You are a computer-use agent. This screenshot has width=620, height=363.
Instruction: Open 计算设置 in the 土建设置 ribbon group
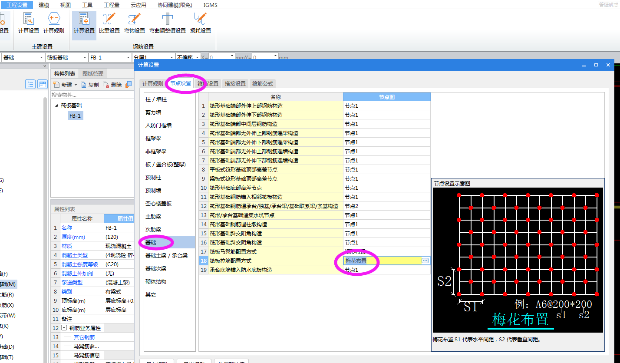click(x=29, y=23)
